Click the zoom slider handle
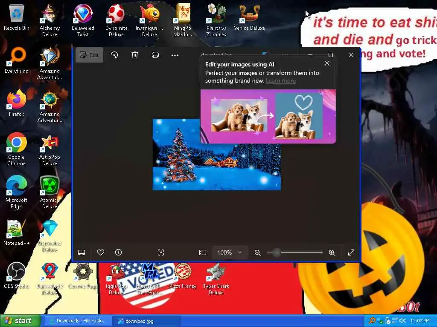Image resolution: width=437 pixels, height=327 pixels. tap(277, 252)
